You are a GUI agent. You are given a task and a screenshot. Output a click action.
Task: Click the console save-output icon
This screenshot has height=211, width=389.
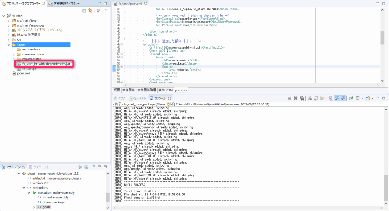point(330,98)
